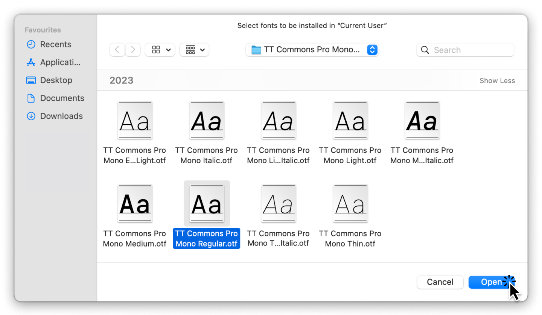Select the Mono M...Italic.otf font thumbnail
The height and width of the screenshot is (315, 542).
tap(422, 120)
